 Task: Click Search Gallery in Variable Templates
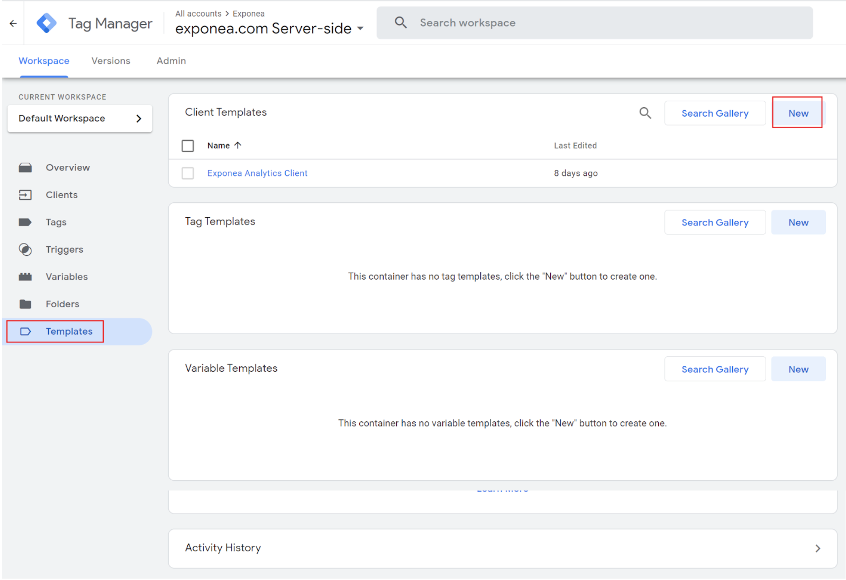click(x=715, y=369)
